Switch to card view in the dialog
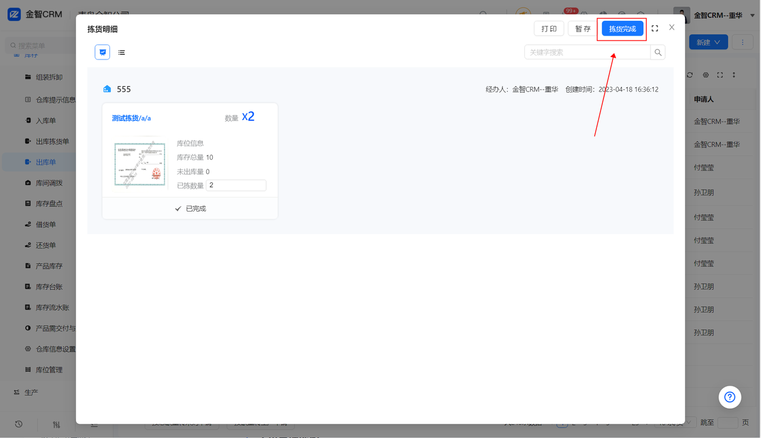The width and height of the screenshot is (761, 438). pos(102,52)
